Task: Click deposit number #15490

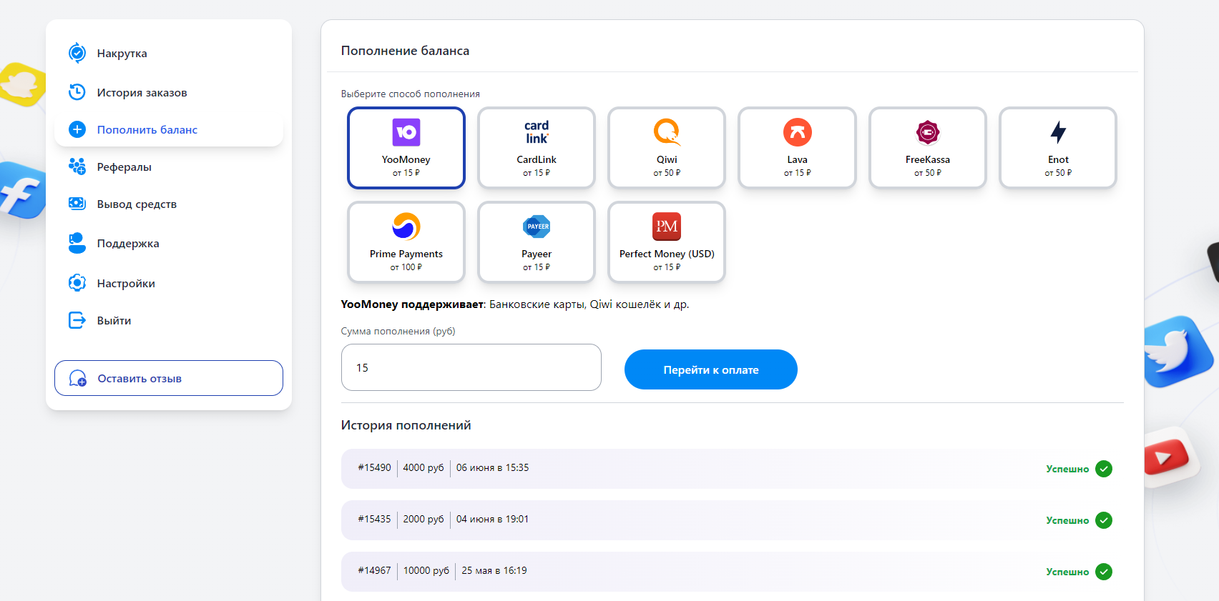Action: point(374,467)
